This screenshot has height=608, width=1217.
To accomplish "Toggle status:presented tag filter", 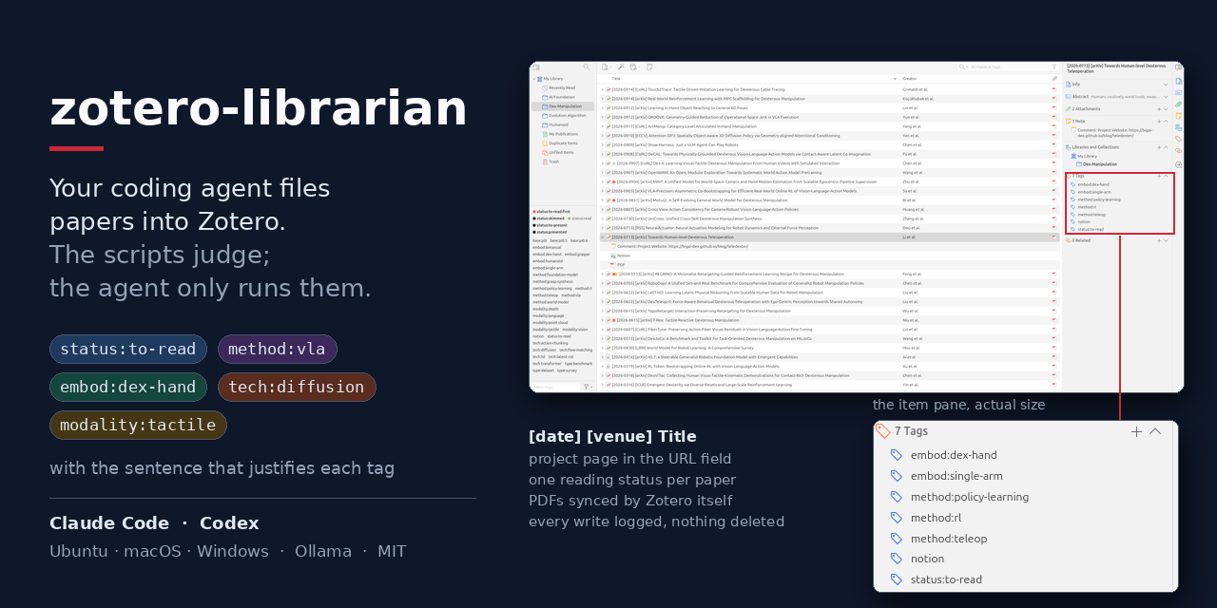I will coord(551,232).
